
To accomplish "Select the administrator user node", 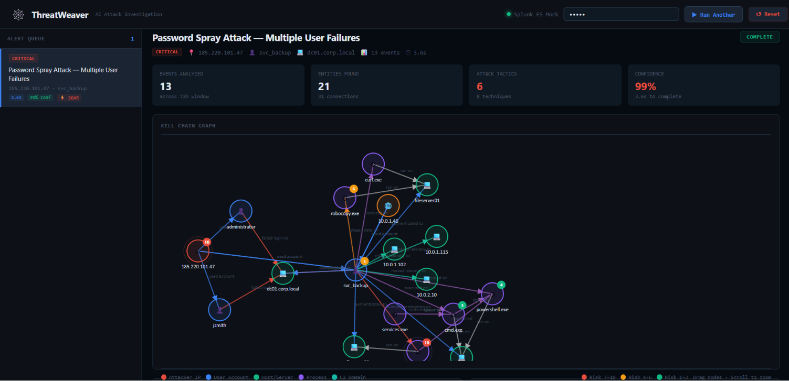I will click(x=241, y=211).
